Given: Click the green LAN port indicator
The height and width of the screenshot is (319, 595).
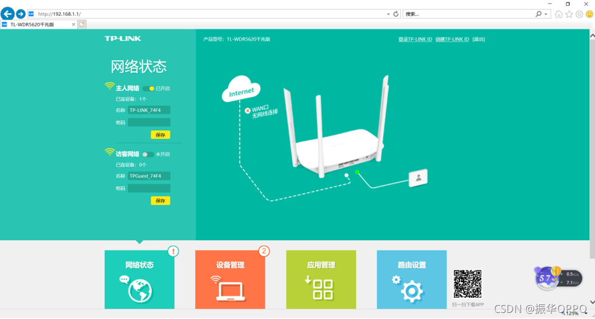Looking at the screenshot, I should [357, 172].
